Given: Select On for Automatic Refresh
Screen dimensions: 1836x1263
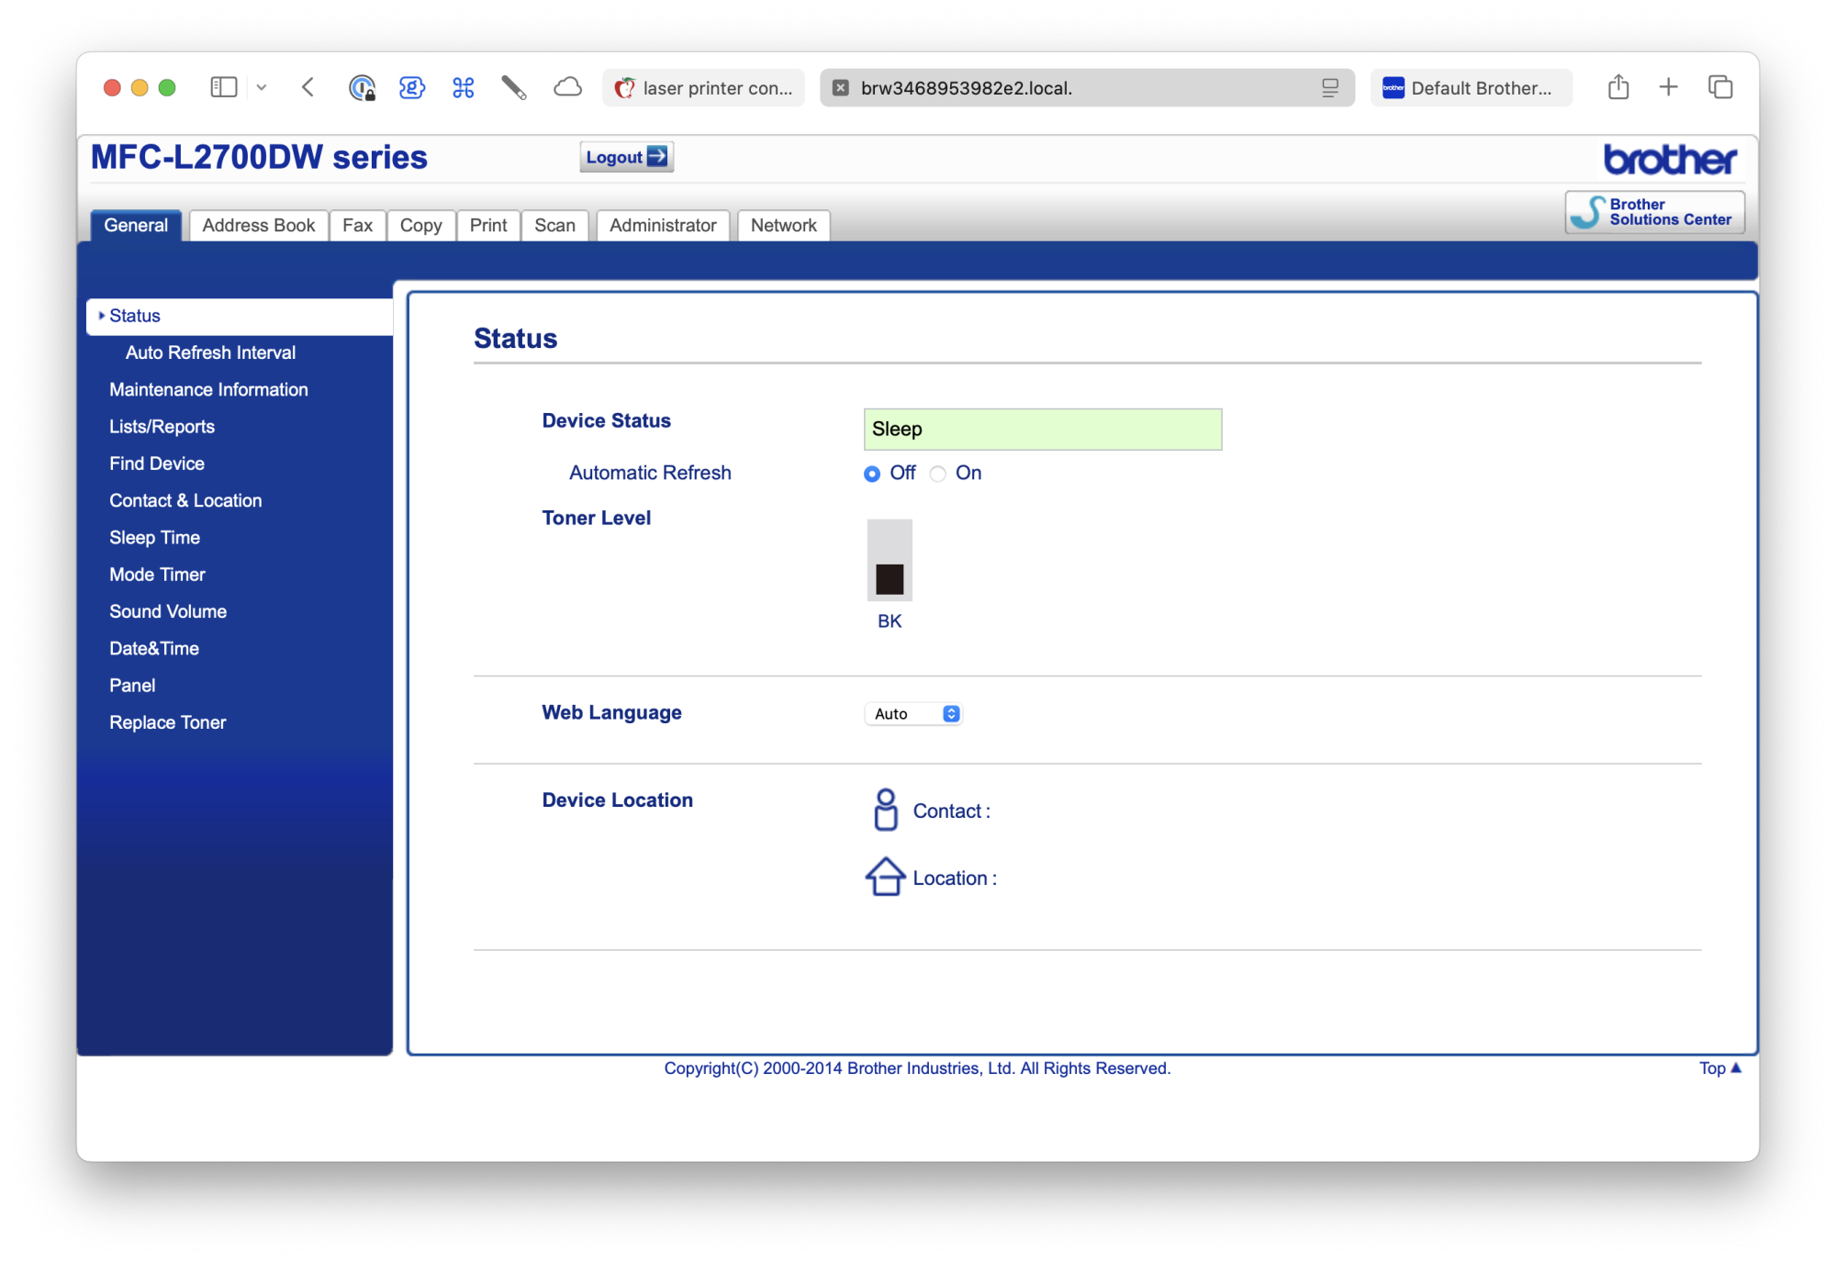Looking at the screenshot, I should [x=937, y=474].
